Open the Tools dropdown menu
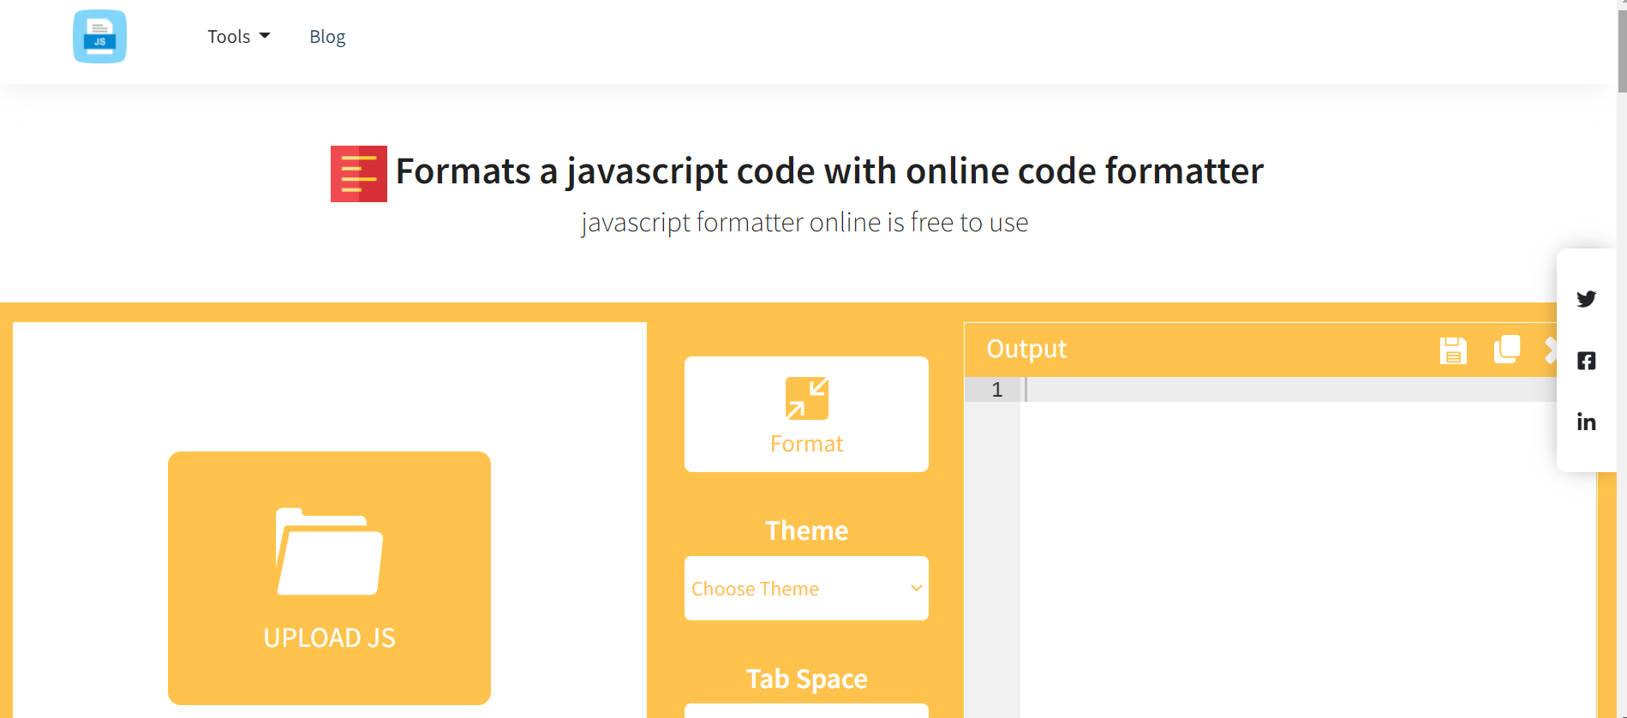 pyautogui.click(x=238, y=37)
